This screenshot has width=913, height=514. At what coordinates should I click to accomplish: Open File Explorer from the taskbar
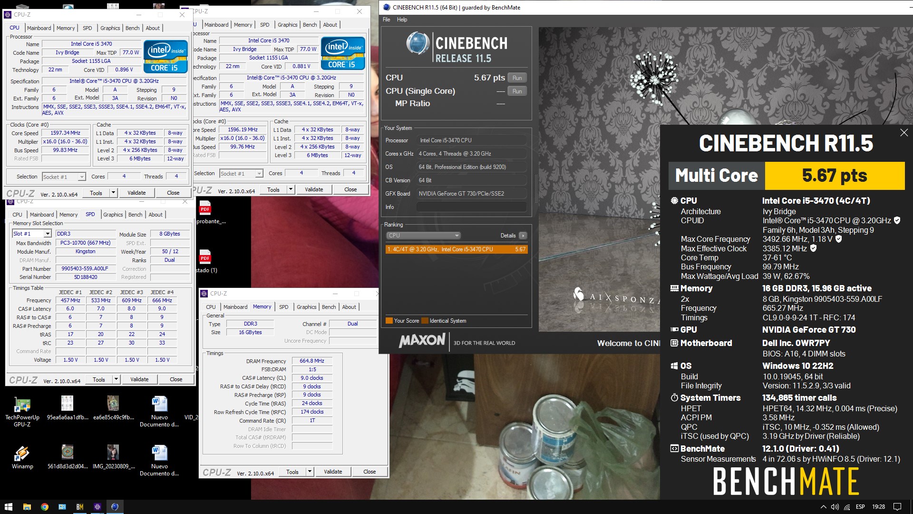(27, 507)
